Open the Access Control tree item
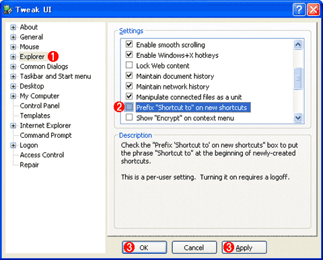 42,155
